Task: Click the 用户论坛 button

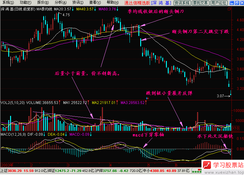Action: [219, 3]
